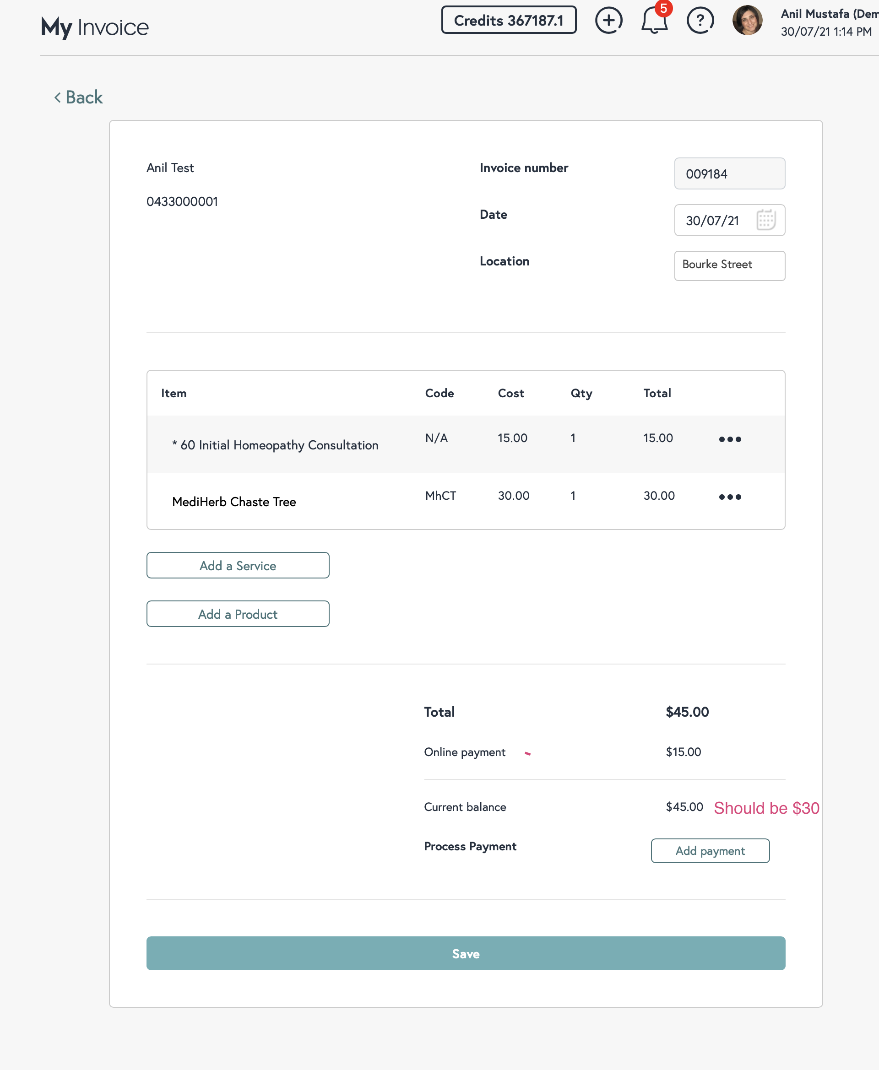
Task: Open the Location Bourke Street dropdown
Action: (729, 265)
